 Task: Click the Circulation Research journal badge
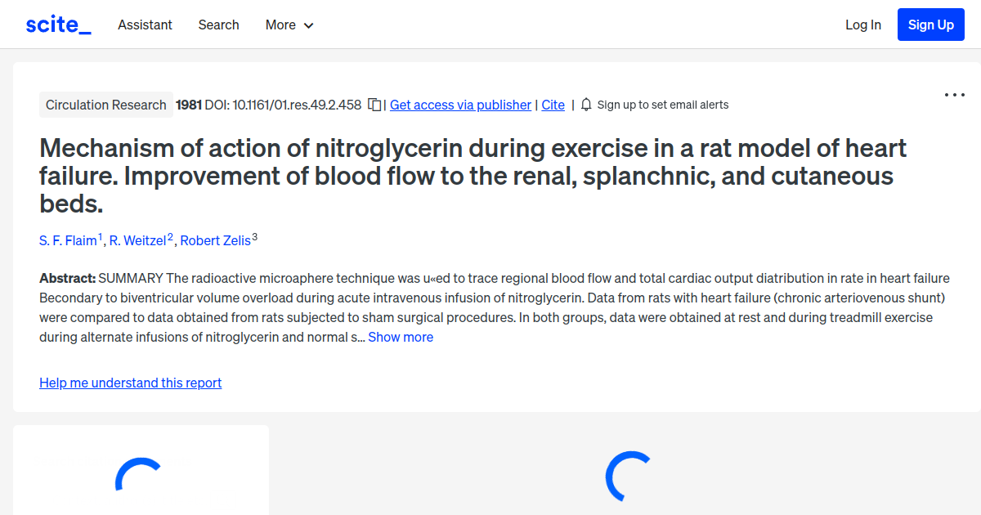(x=105, y=105)
